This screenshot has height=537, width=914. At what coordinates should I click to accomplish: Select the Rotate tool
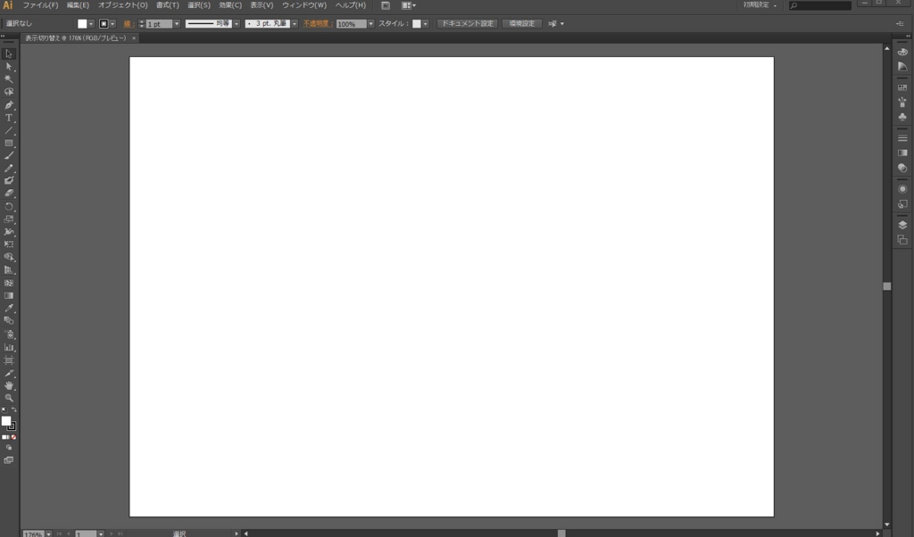tap(9, 207)
